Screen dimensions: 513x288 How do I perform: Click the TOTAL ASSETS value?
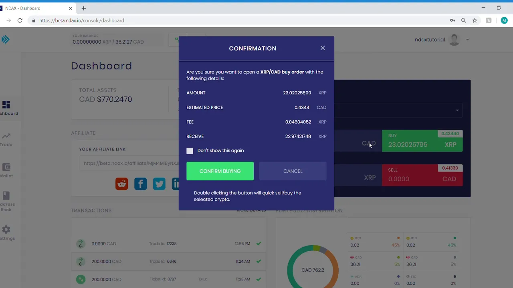click(x=105, y=99)
